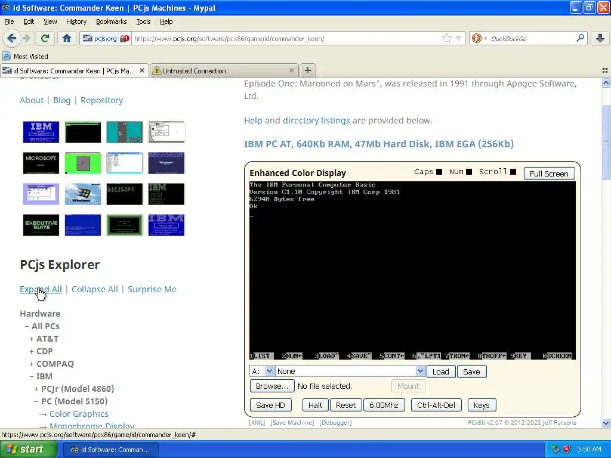Open the A: drive selector dropdown

[262, 372]
